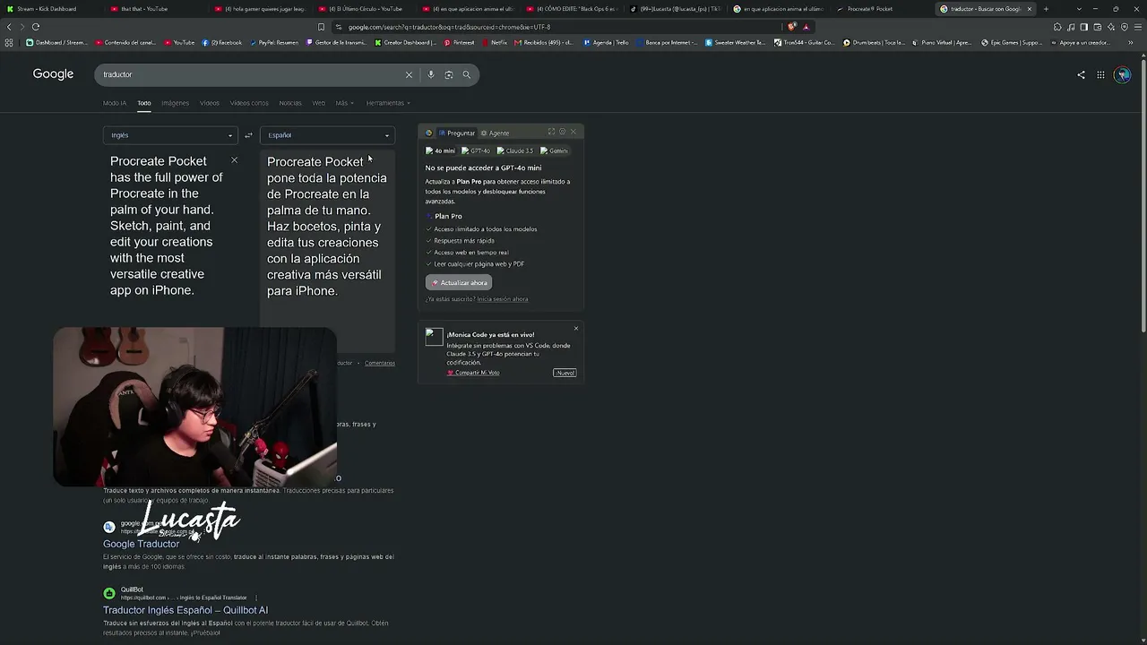Click the browser address bar URL
Image resolution: width=1147 pixels, height=645 pixels.
click(x=449, y=27)
